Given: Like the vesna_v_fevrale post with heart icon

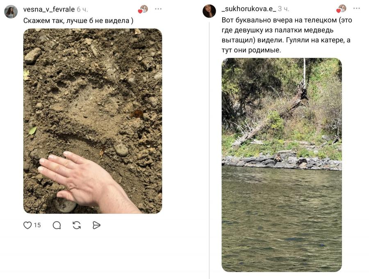Looking at the screenshot, I should click(27, 225).
